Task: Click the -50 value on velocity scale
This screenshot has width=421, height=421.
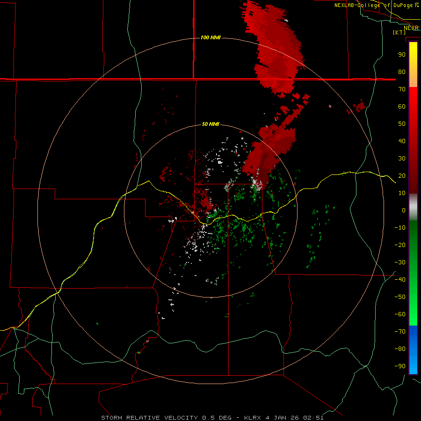Action: click(400, 297)
